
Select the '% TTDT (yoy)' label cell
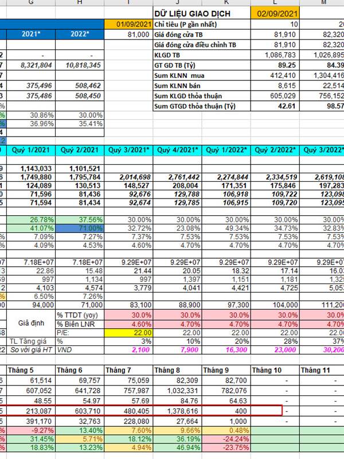point(80,315)
